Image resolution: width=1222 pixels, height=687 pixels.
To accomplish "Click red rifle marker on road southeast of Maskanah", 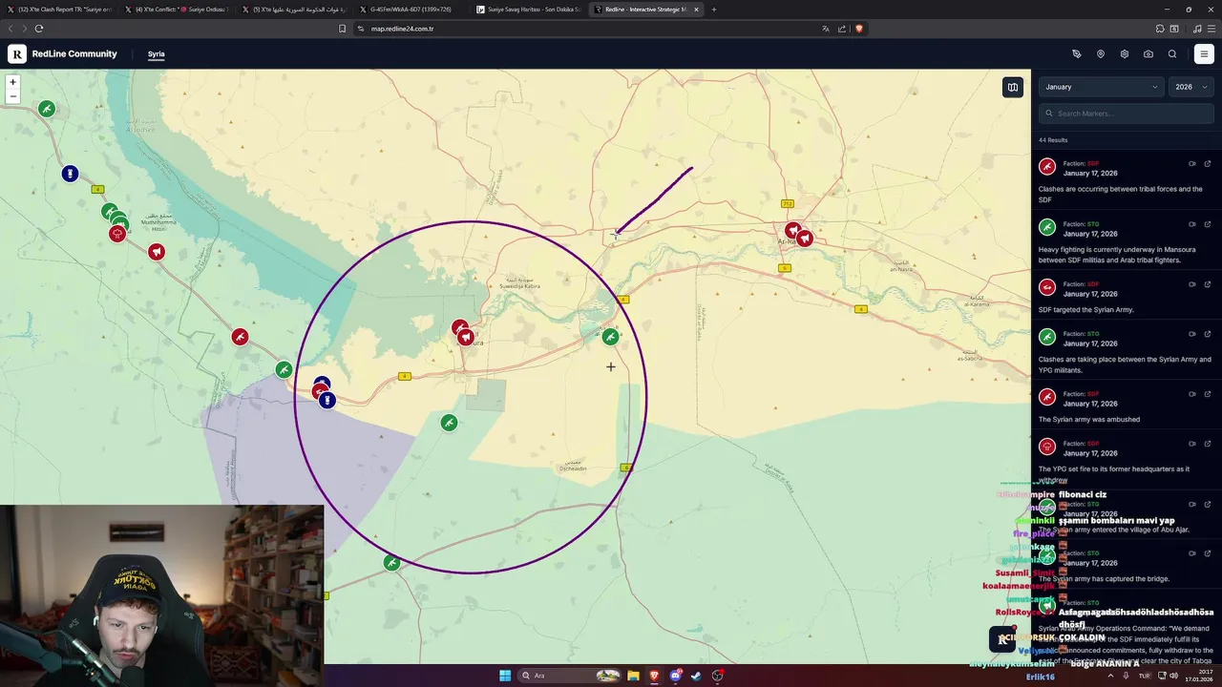I will (x=240, y=337).
